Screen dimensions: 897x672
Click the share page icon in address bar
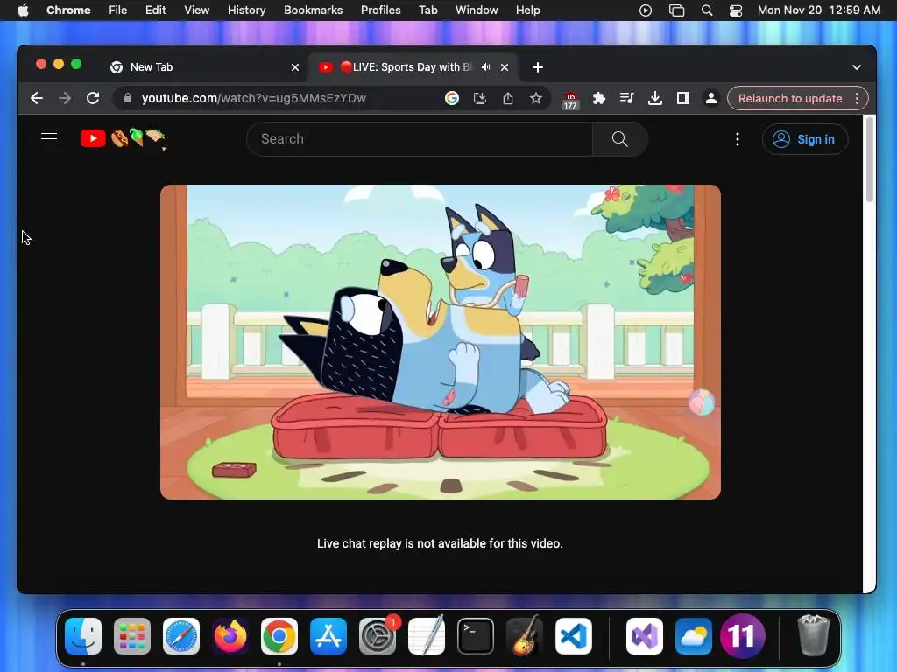point(508,98)
